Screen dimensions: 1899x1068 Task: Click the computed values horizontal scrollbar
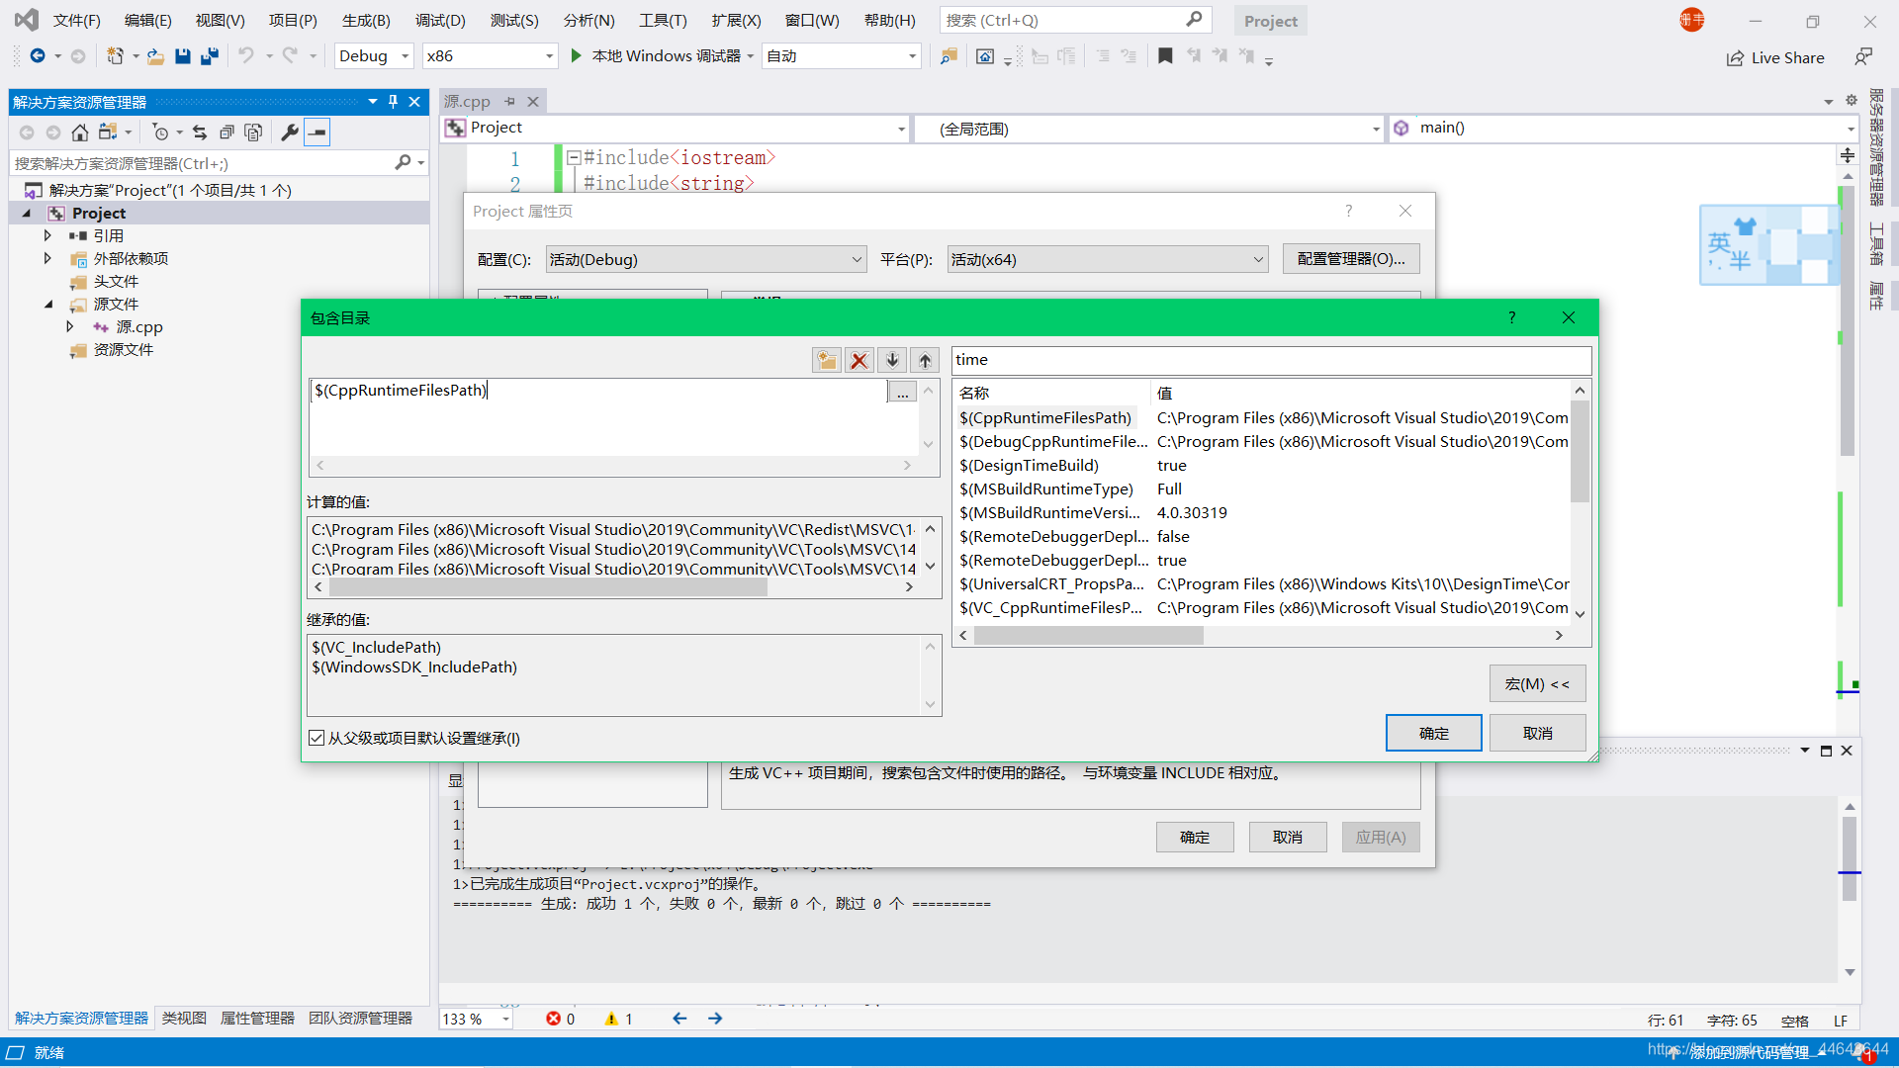pyautogui.click(x=613, y=587)
